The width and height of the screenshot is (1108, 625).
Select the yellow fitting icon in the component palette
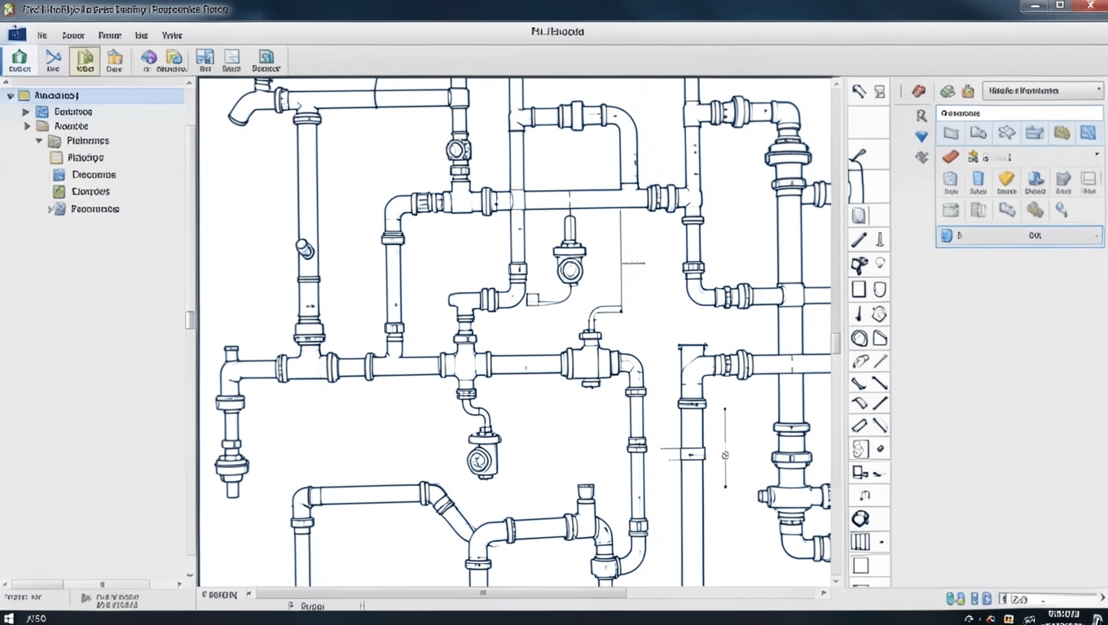(1007, 181)
